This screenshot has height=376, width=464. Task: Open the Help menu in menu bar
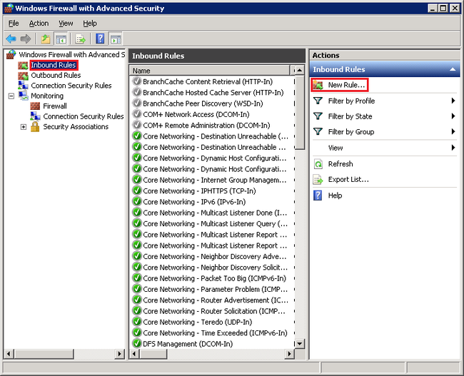click(x=90, y=24)
